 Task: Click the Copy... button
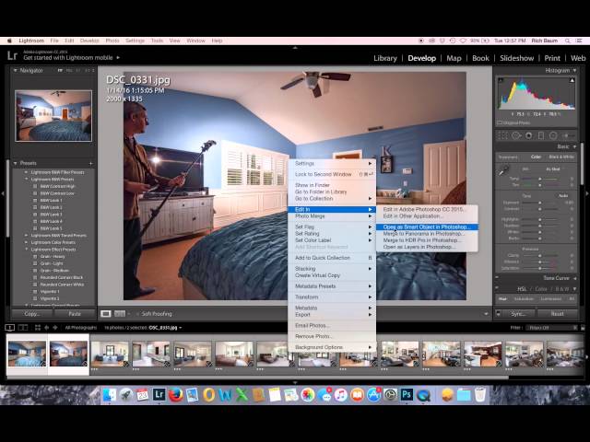click(x=31, y=313)
